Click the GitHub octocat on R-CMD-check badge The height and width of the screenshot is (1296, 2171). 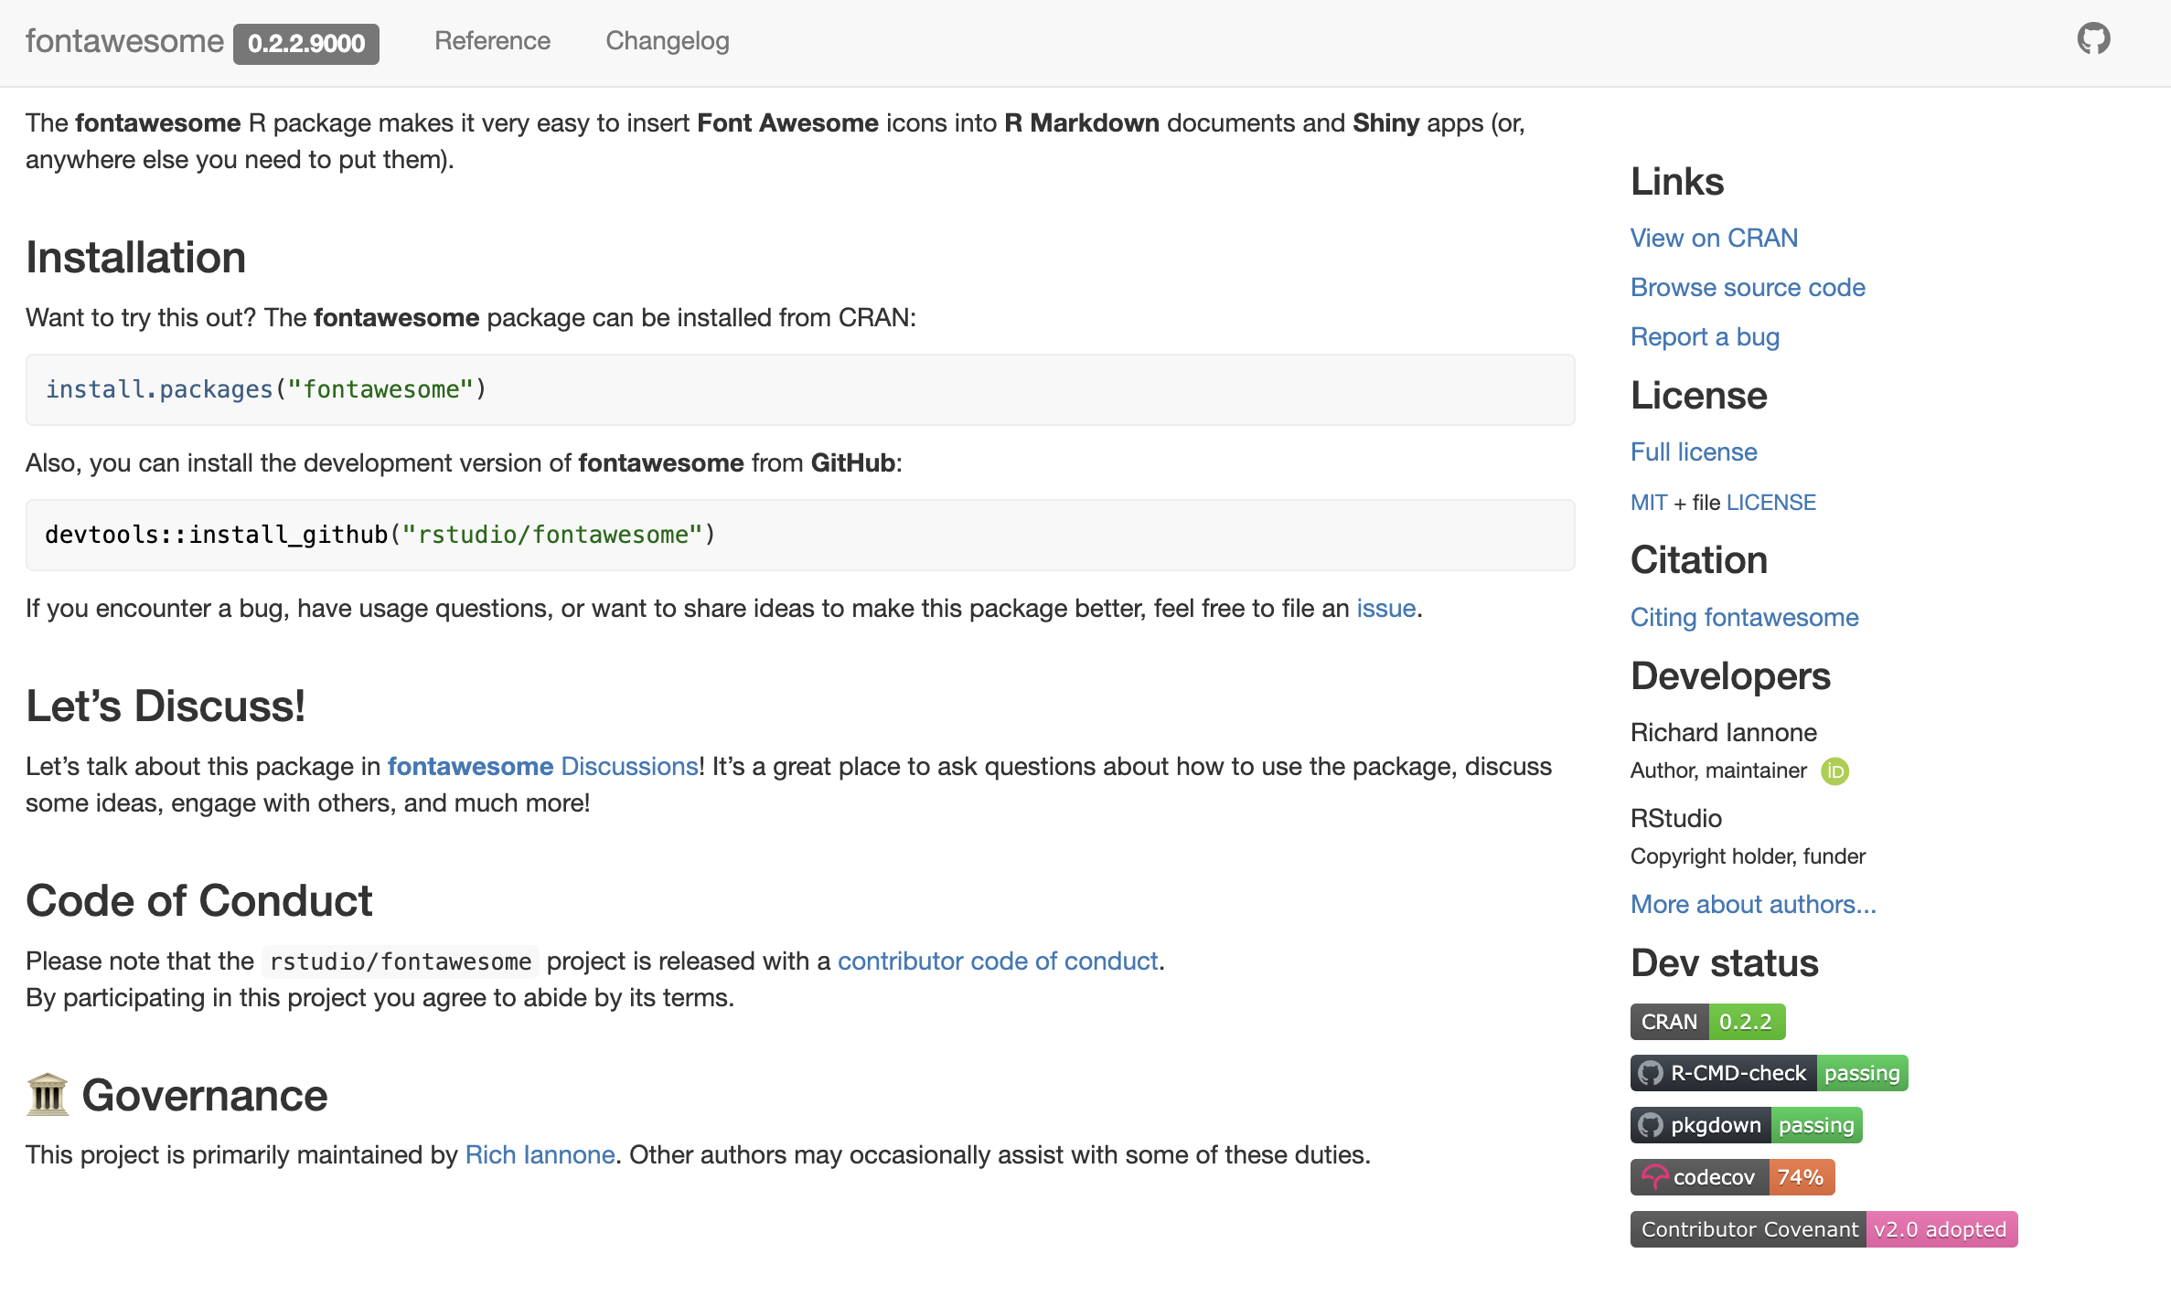[1651, 1073]
